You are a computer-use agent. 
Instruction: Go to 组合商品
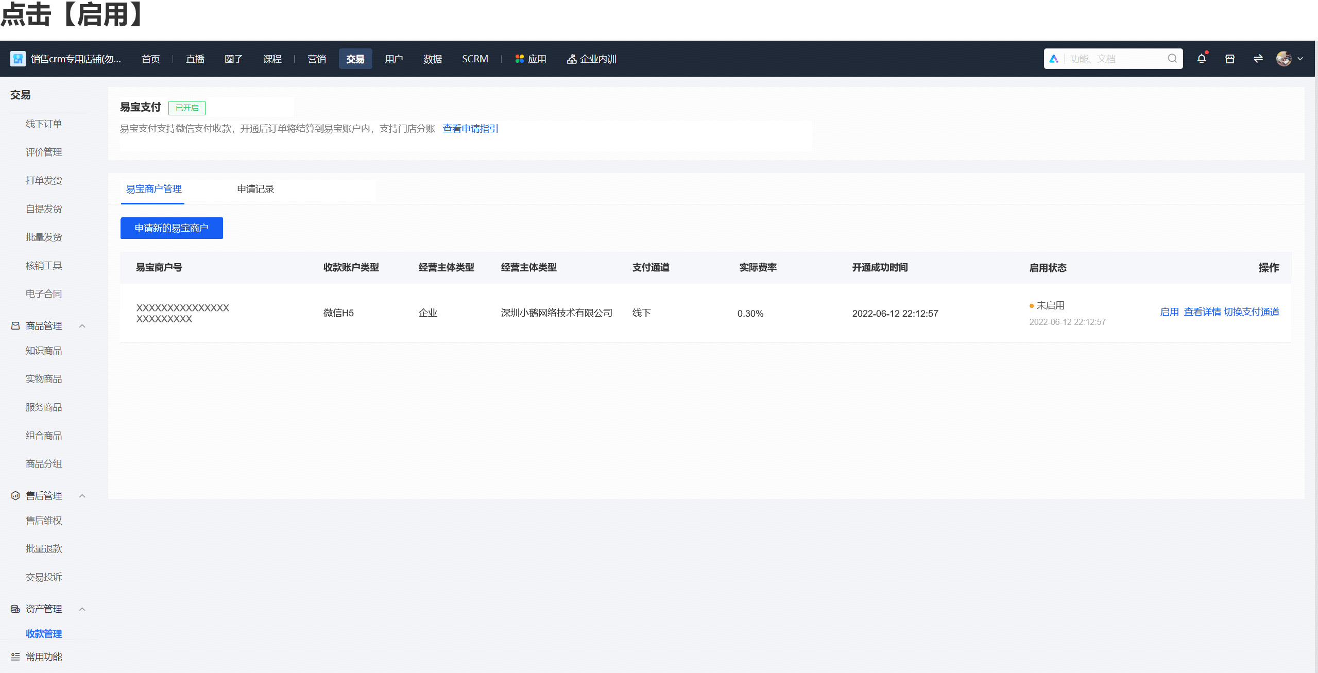tap(44, 435)
